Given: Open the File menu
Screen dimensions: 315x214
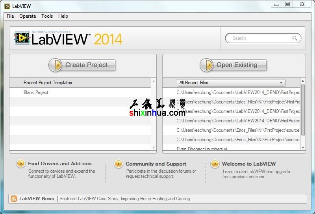Looking at the screenshot, I should [x=10, y=16].
